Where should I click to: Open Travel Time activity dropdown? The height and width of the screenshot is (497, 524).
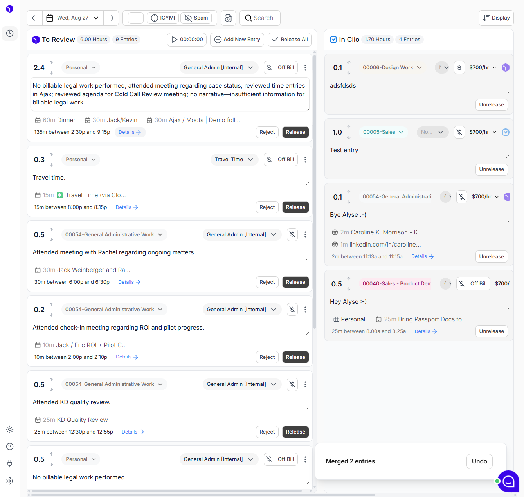click(x=234, y=160)
